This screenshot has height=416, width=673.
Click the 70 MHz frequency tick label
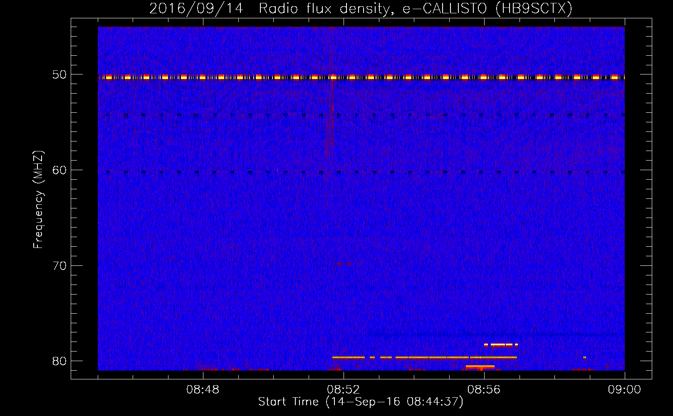tap(59, 266)
